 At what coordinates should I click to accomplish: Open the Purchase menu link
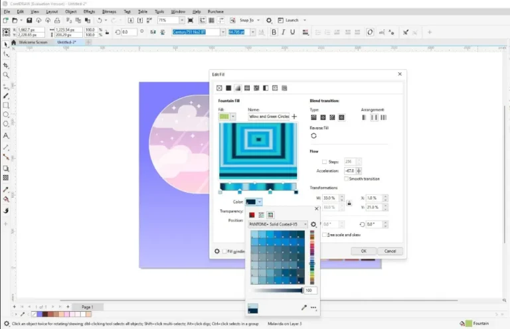(215, 11)
